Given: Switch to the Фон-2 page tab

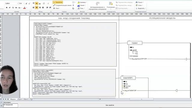Looking at the screenshot, I should (26, 99).
